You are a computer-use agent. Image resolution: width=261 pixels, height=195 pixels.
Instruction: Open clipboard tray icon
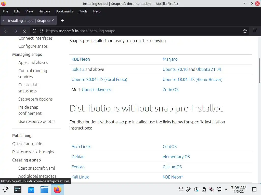click(x=204, y=189)
